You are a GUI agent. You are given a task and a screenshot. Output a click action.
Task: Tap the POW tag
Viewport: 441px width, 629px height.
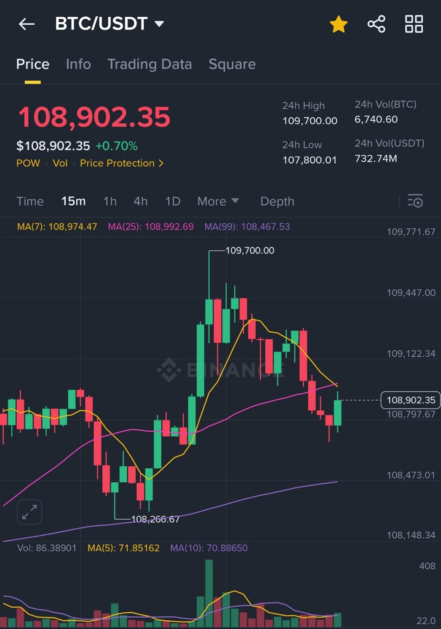point(28,163)
